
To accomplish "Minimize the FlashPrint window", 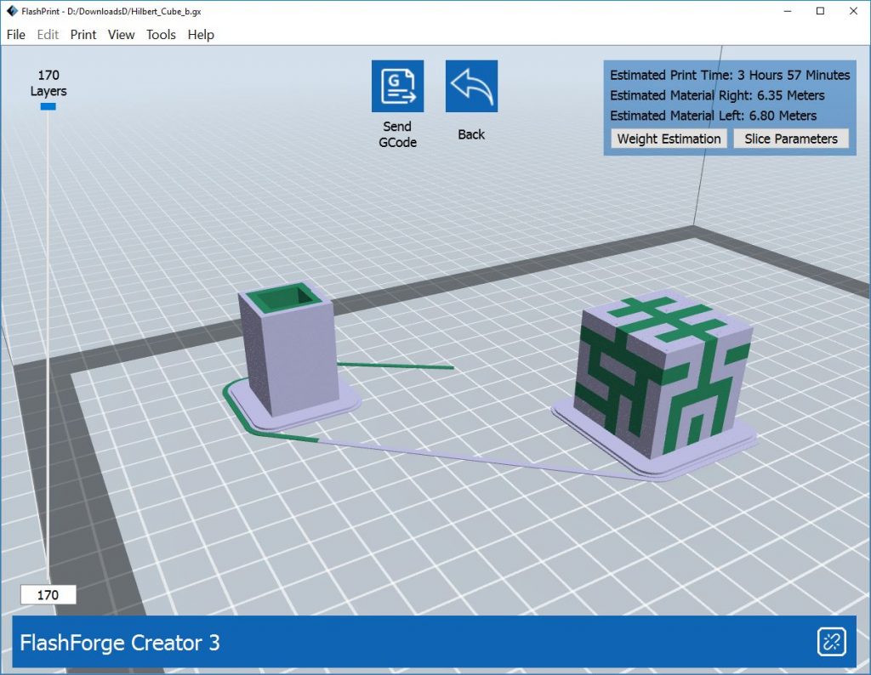I will pyautogui.click(x=788, y=11).
